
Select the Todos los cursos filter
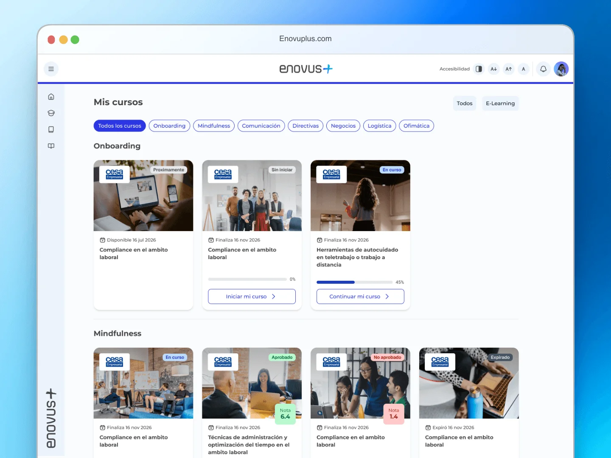tap(120, 126)
